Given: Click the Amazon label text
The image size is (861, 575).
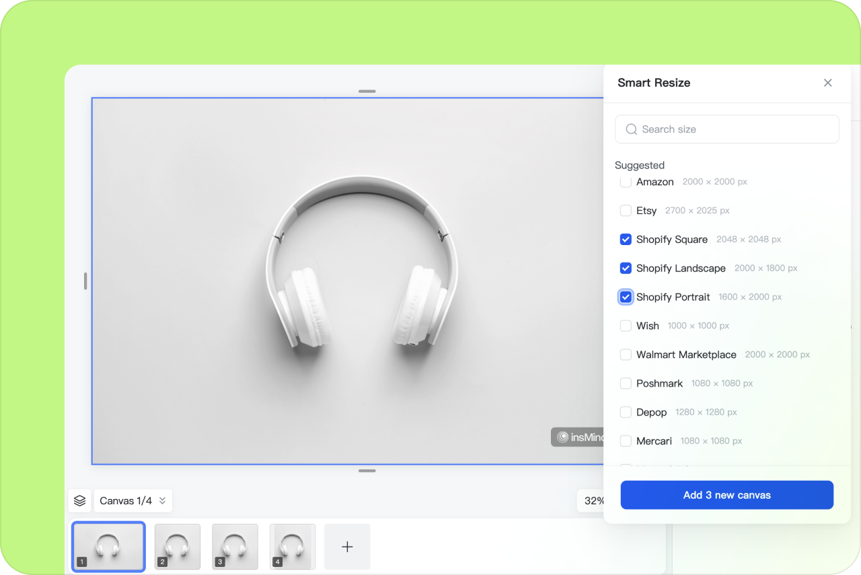Looking at the screenshot, I should [x=655, y=182].
